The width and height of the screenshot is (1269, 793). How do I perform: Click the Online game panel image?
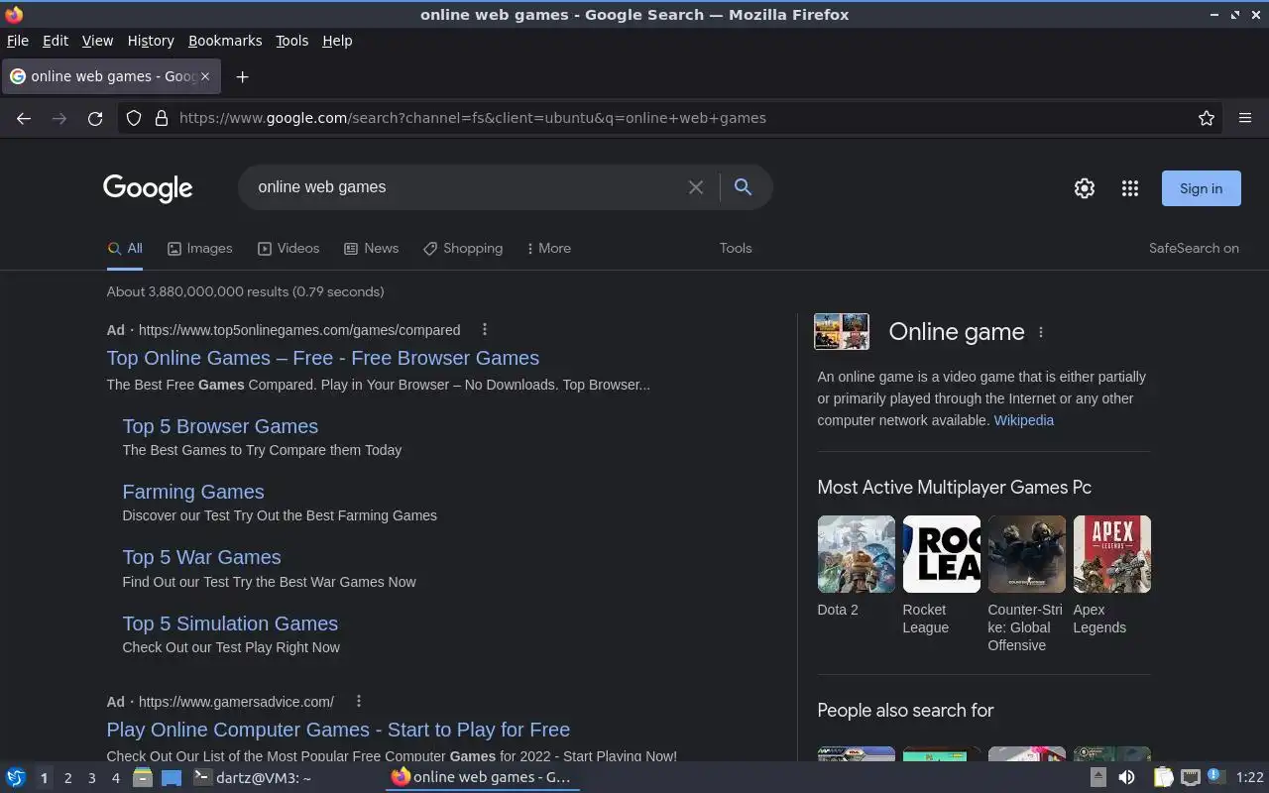click(x=842, y=332)
